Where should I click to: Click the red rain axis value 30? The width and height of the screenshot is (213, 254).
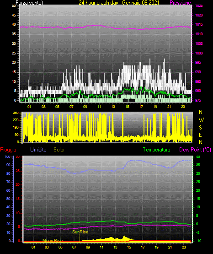(x=18, y=157)
